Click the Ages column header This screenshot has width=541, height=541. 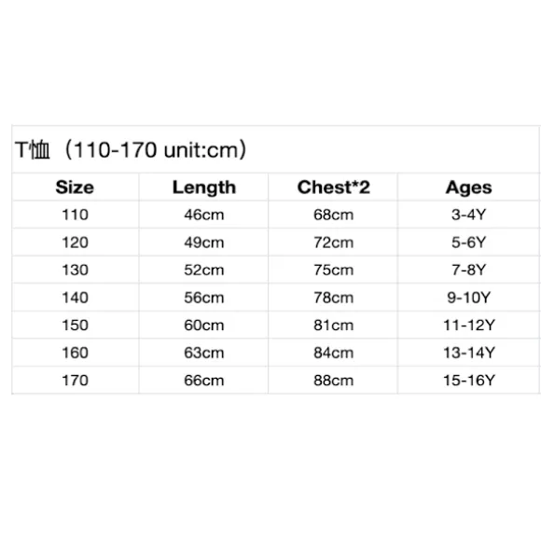pos(468,187)
